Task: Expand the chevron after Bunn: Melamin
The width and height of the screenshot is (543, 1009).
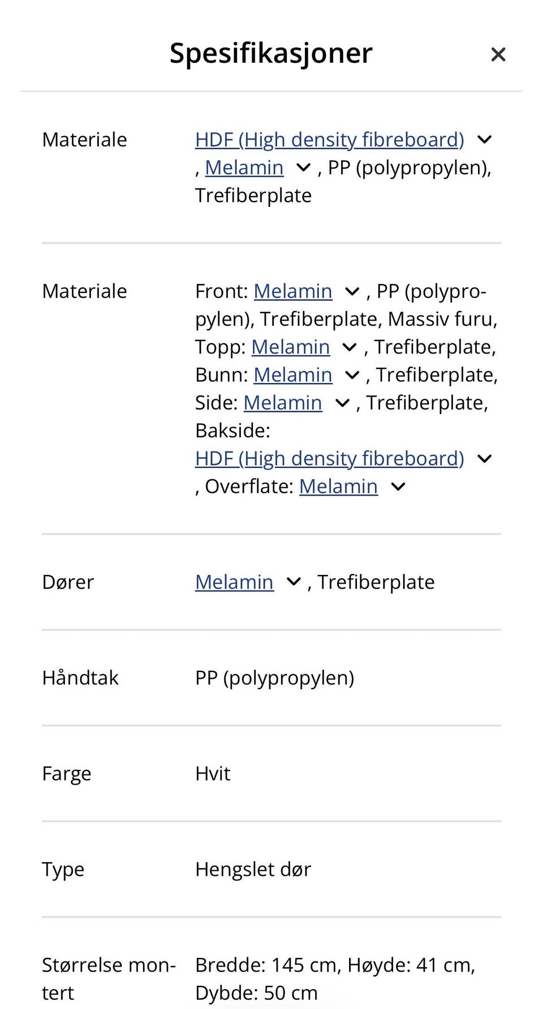Action: pos(351,375)
